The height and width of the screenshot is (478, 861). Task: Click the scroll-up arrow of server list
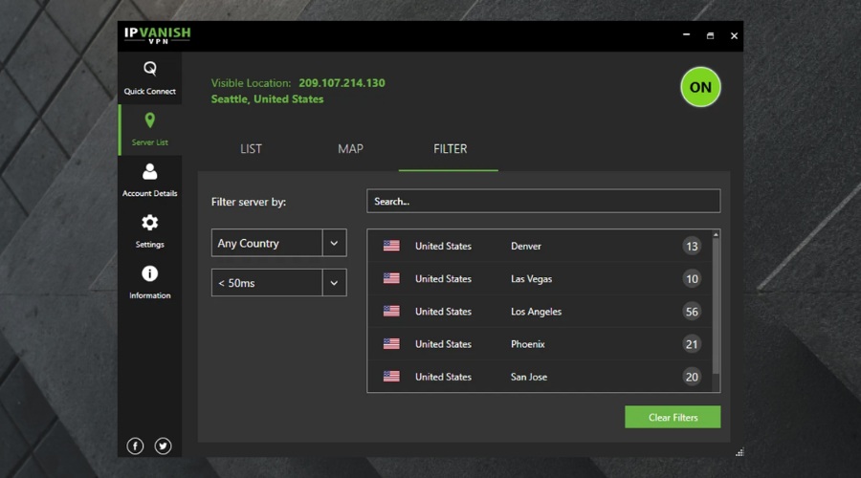(716, 234)
